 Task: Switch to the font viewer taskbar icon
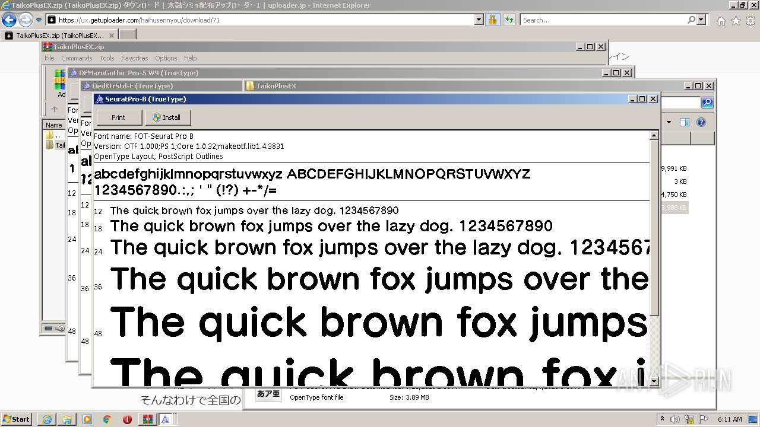point(166,419)
